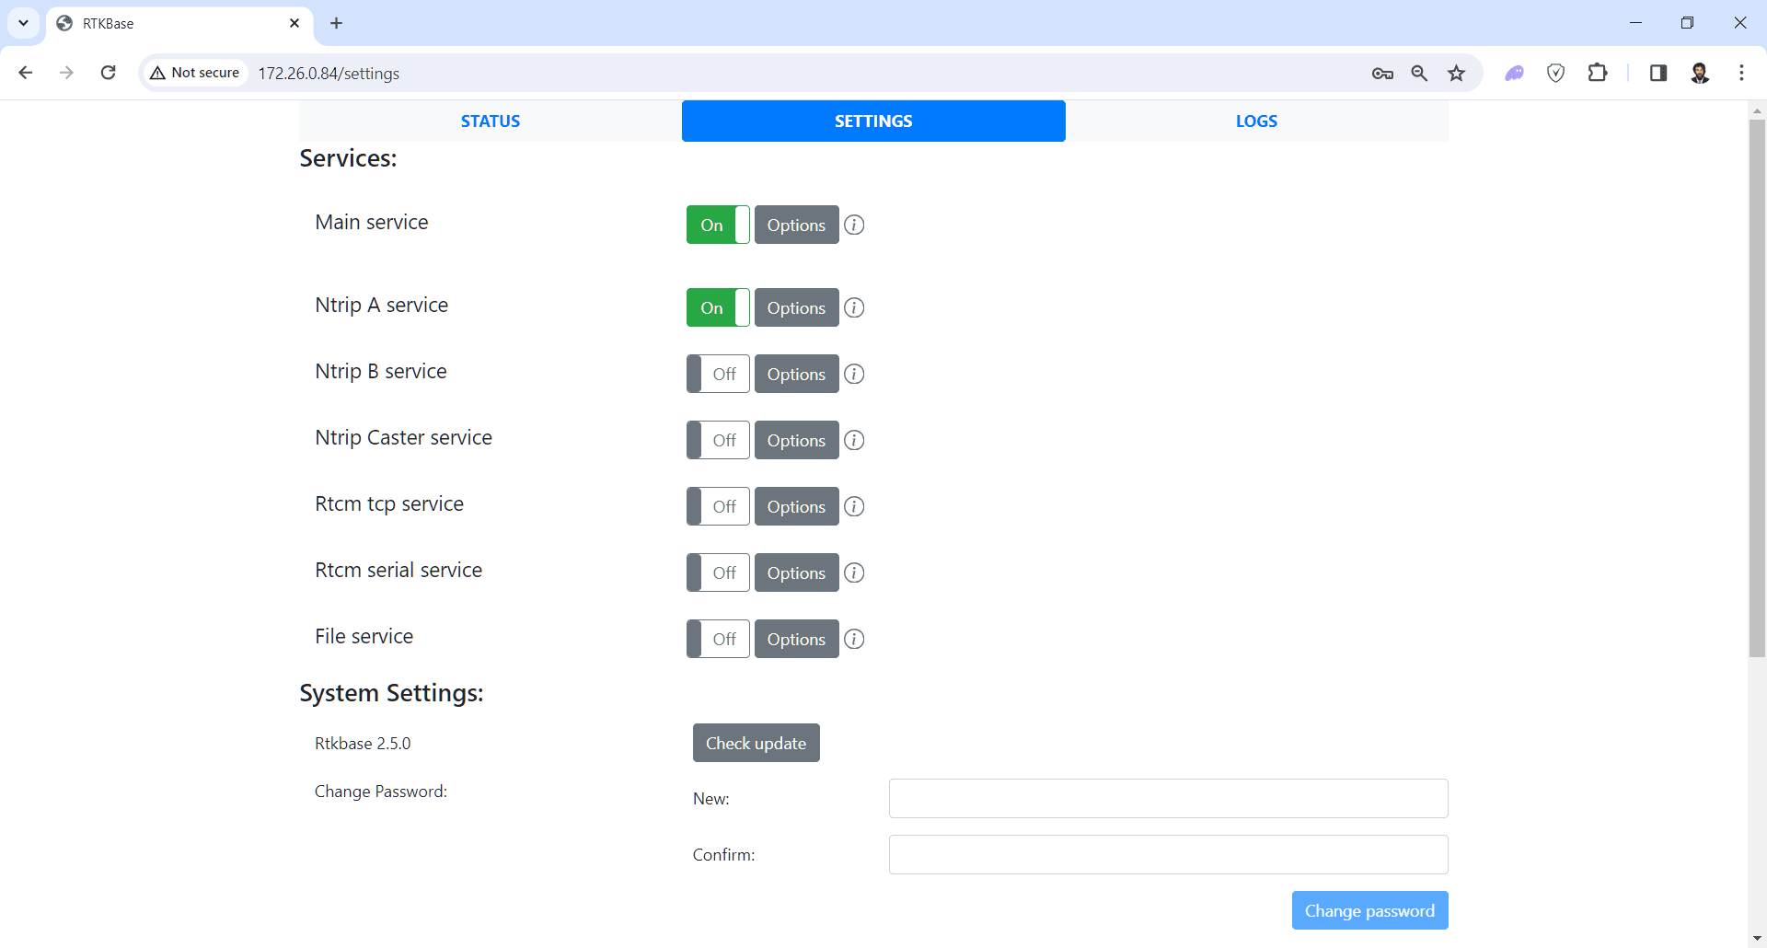This screenshot has height=948, width=1767.
Task: Enable the Ntrip Caster service toggle
Action: (x=718, y=440)
